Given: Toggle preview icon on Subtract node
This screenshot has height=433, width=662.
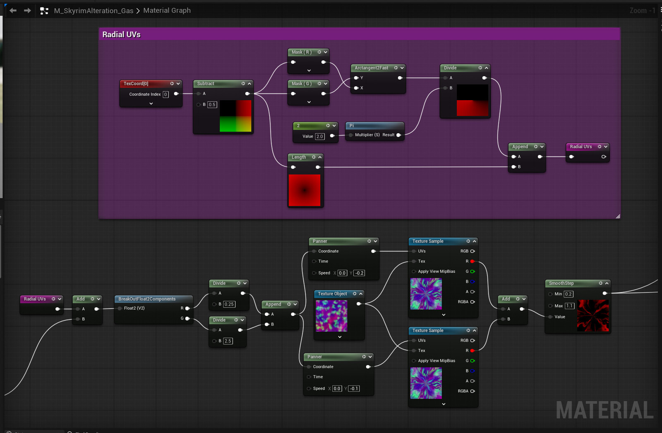Looking at the screenshot, I should pyautogui.click(x=243, y=84).
